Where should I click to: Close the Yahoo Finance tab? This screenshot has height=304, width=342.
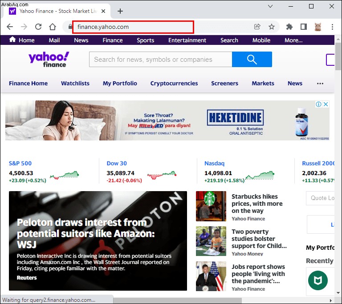(x=103, y=11)
